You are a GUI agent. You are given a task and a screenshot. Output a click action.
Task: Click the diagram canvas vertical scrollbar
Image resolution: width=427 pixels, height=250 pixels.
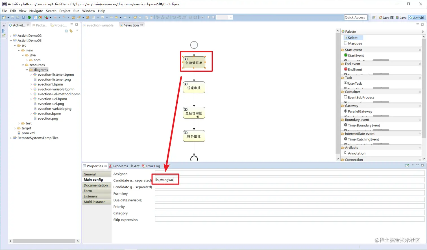[337, 93]
